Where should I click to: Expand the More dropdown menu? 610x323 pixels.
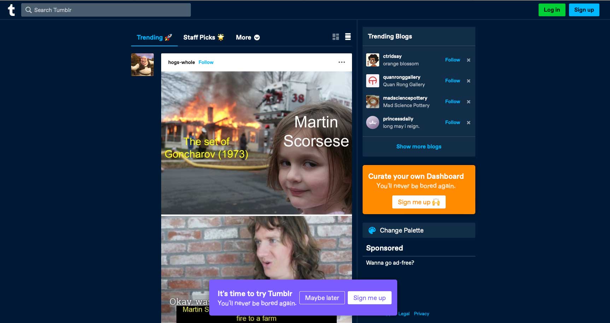248,37
